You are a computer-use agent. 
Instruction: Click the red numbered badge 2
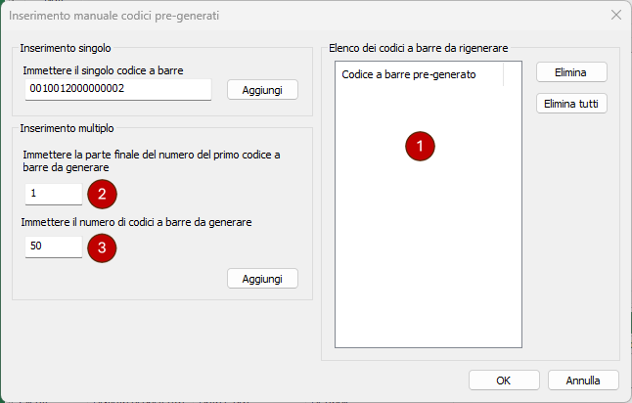tap(102, 193)
